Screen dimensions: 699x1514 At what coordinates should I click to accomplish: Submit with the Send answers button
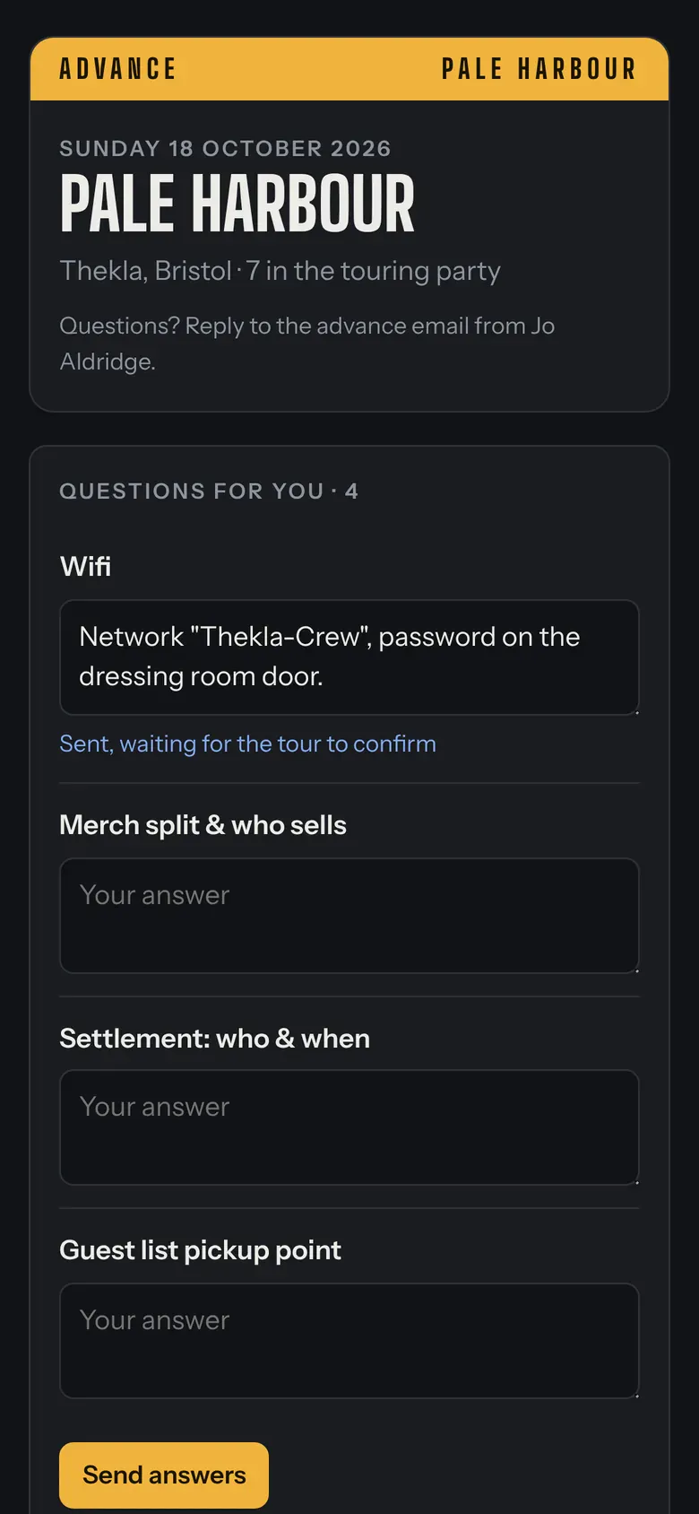[164, 1475]
